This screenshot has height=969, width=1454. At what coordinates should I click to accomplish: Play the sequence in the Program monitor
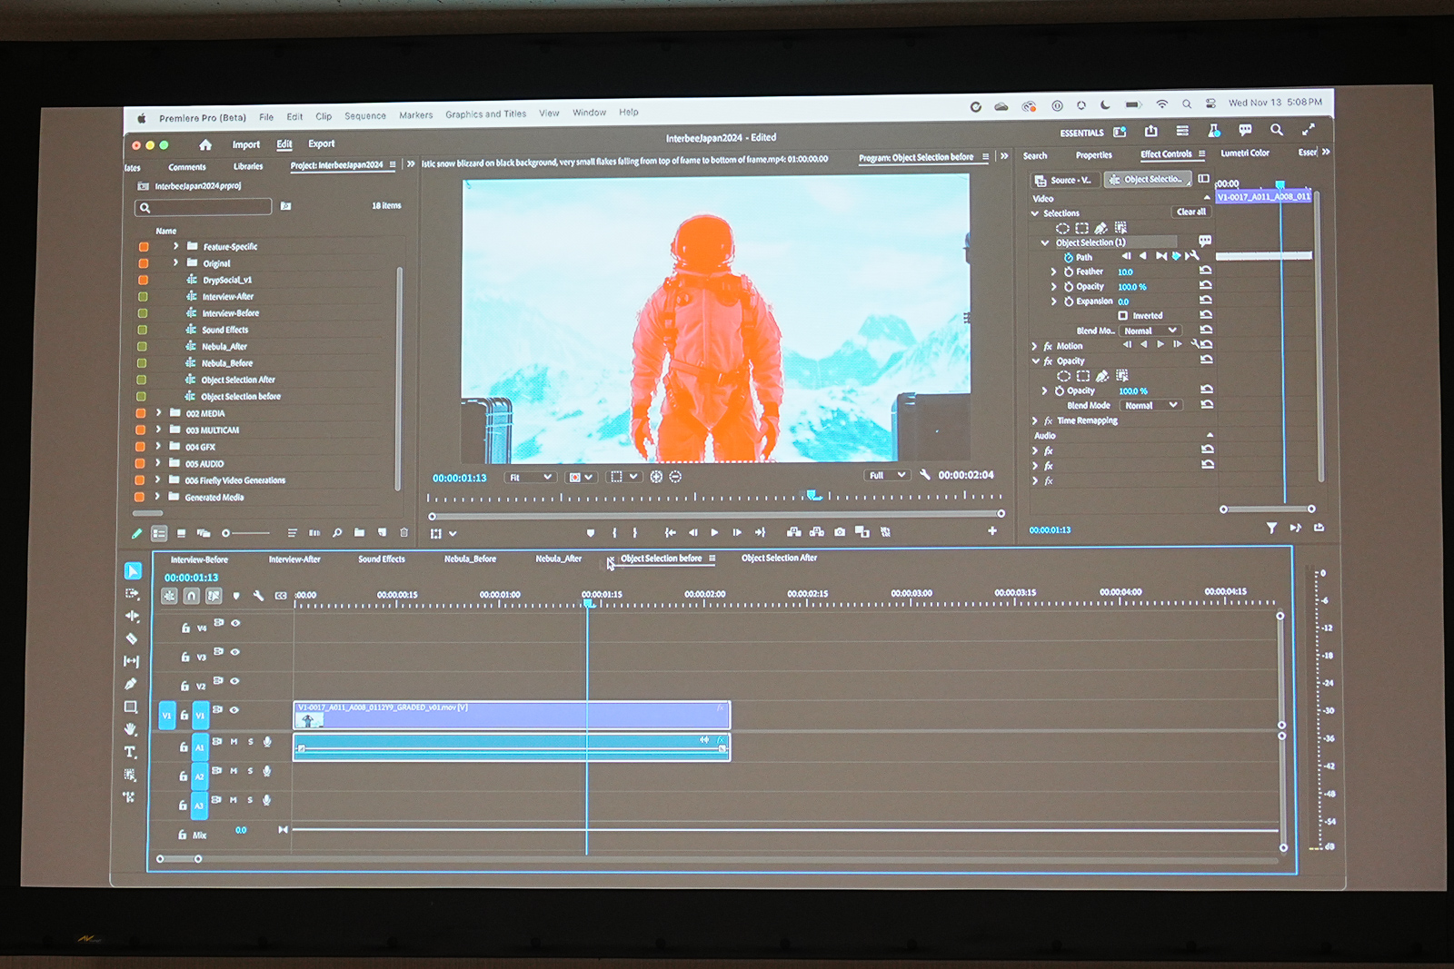pos(714,532)
